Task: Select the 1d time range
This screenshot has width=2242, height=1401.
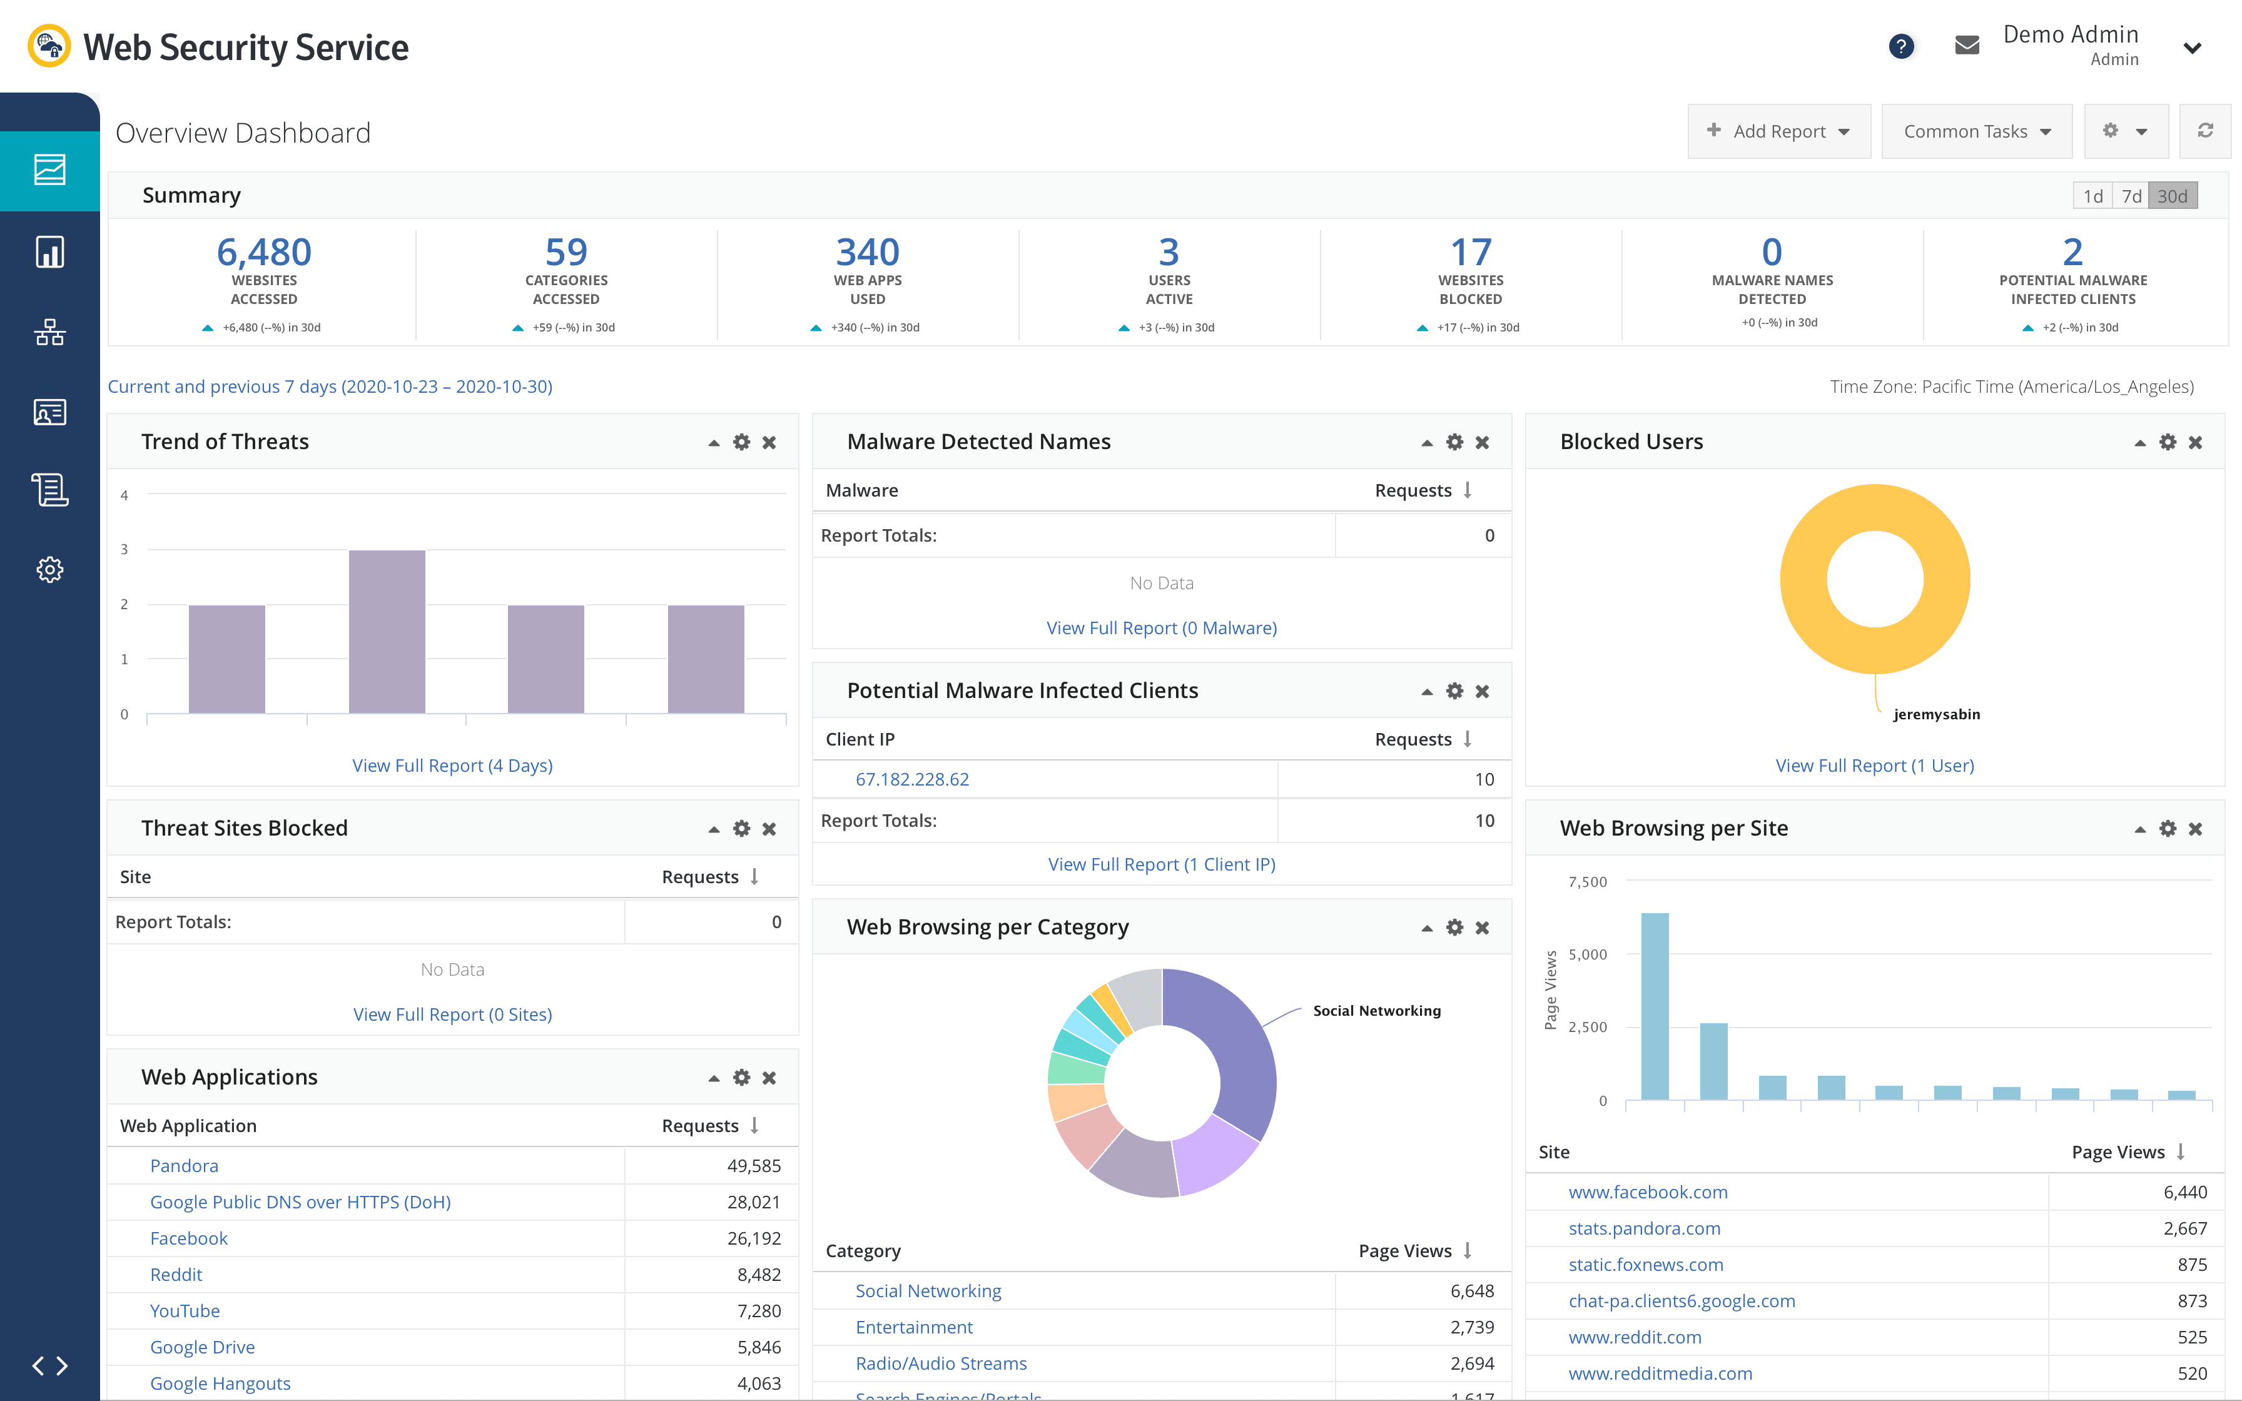Action: click(x=2093, y=196)
